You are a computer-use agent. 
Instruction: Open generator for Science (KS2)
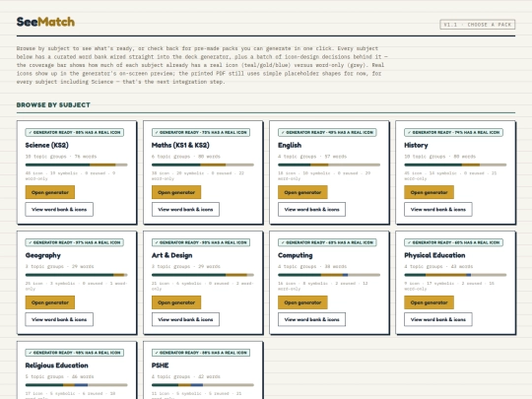50,192
